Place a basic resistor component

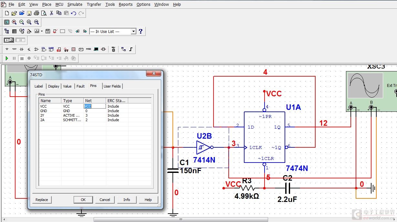14,49
